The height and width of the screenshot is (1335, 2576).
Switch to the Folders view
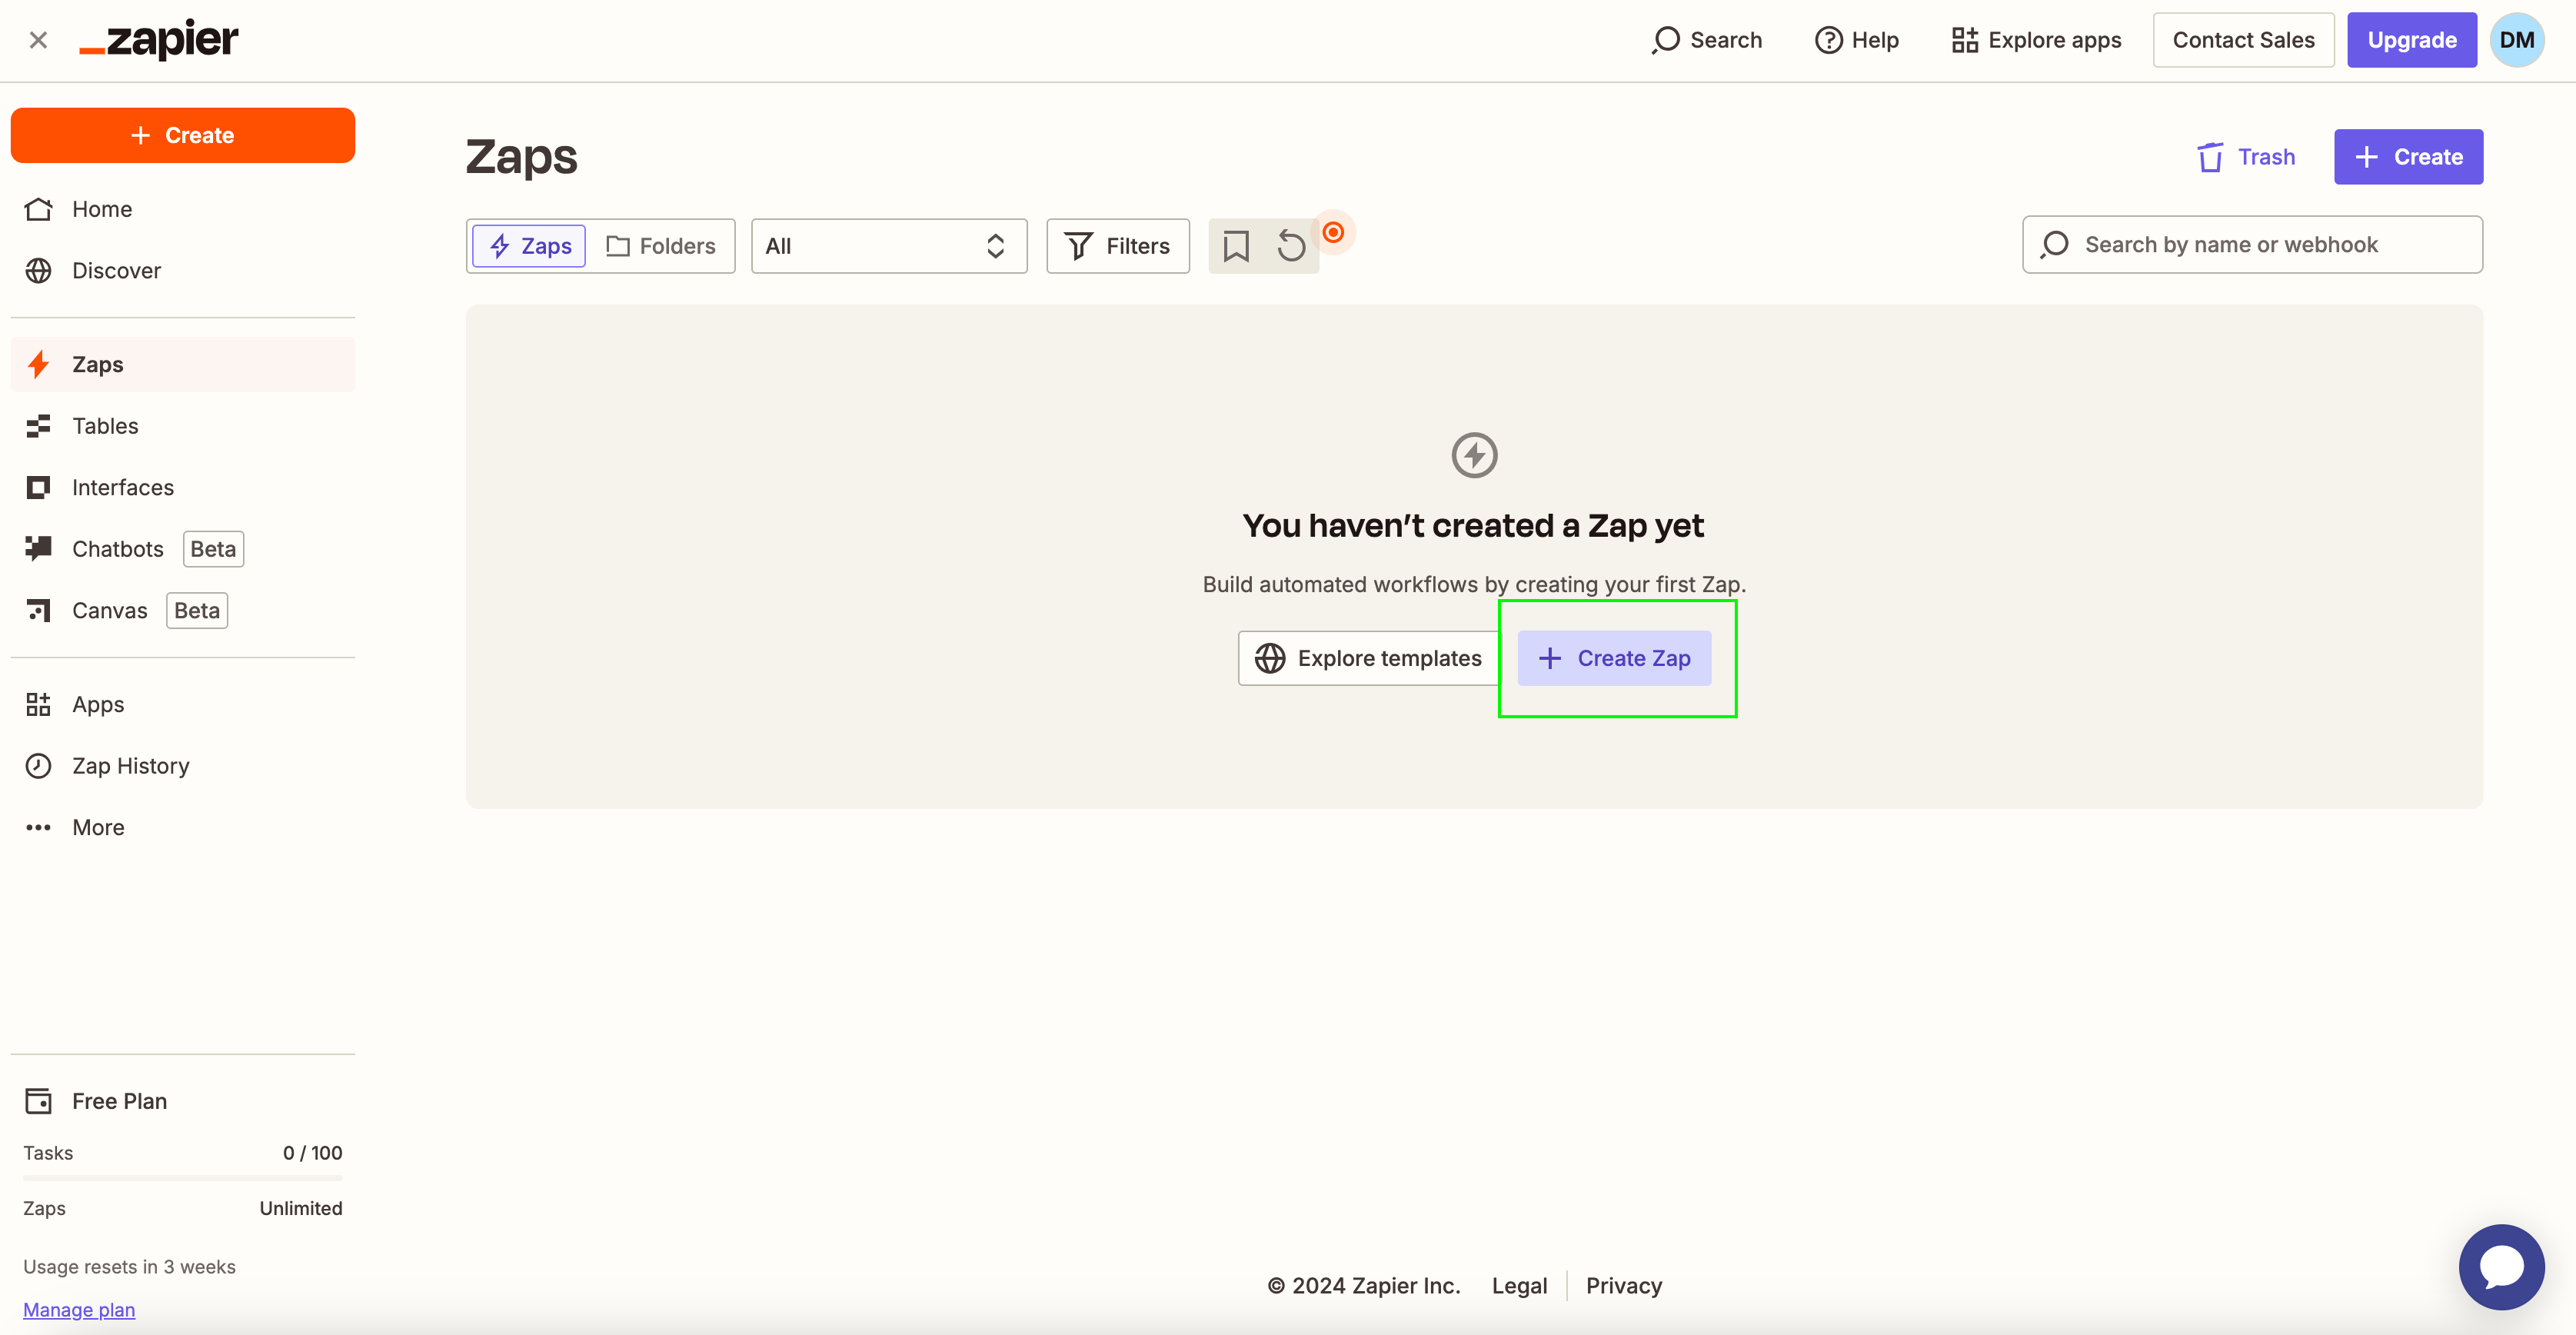[x=661, y=246]
